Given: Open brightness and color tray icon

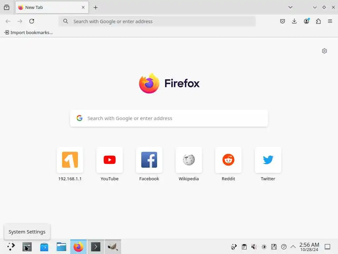Looking at the screenshot, I should [264, 247].
